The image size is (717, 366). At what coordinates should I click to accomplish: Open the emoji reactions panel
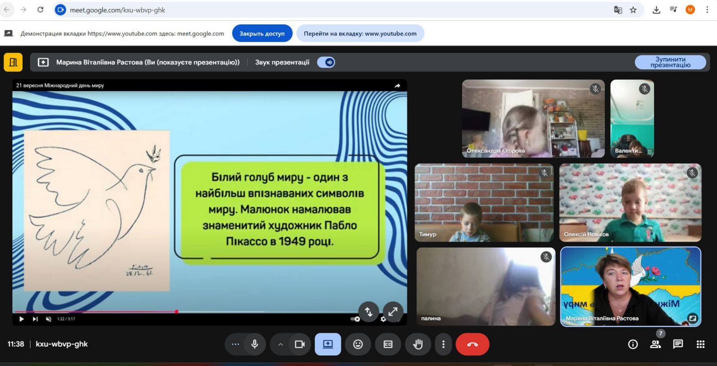coord(358,344)
